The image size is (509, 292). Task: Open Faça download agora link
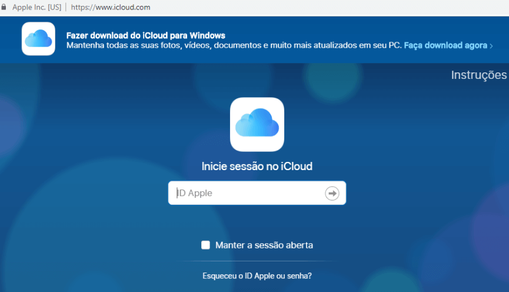point(448,45)
